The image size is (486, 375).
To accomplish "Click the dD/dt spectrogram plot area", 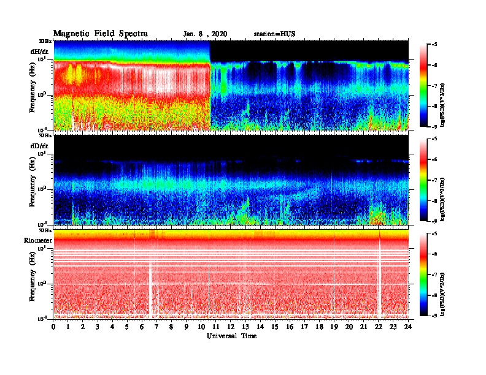I will click(x=231, y=180).
